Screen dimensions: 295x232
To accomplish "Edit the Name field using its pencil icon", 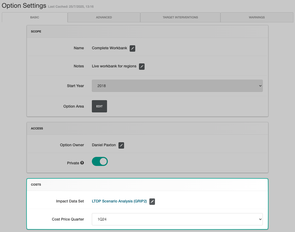I will [x=132, y=48].
